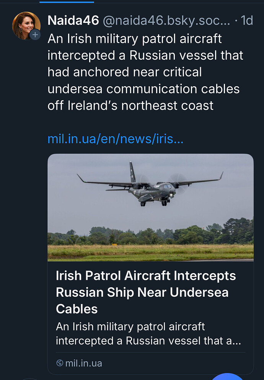Click the 'undersea communication cables' line of the post

coord(143,89)
